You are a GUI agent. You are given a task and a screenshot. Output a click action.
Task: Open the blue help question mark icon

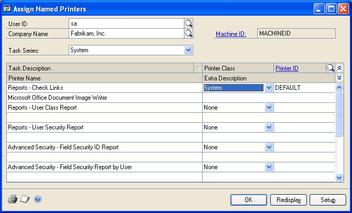[38, 199]
